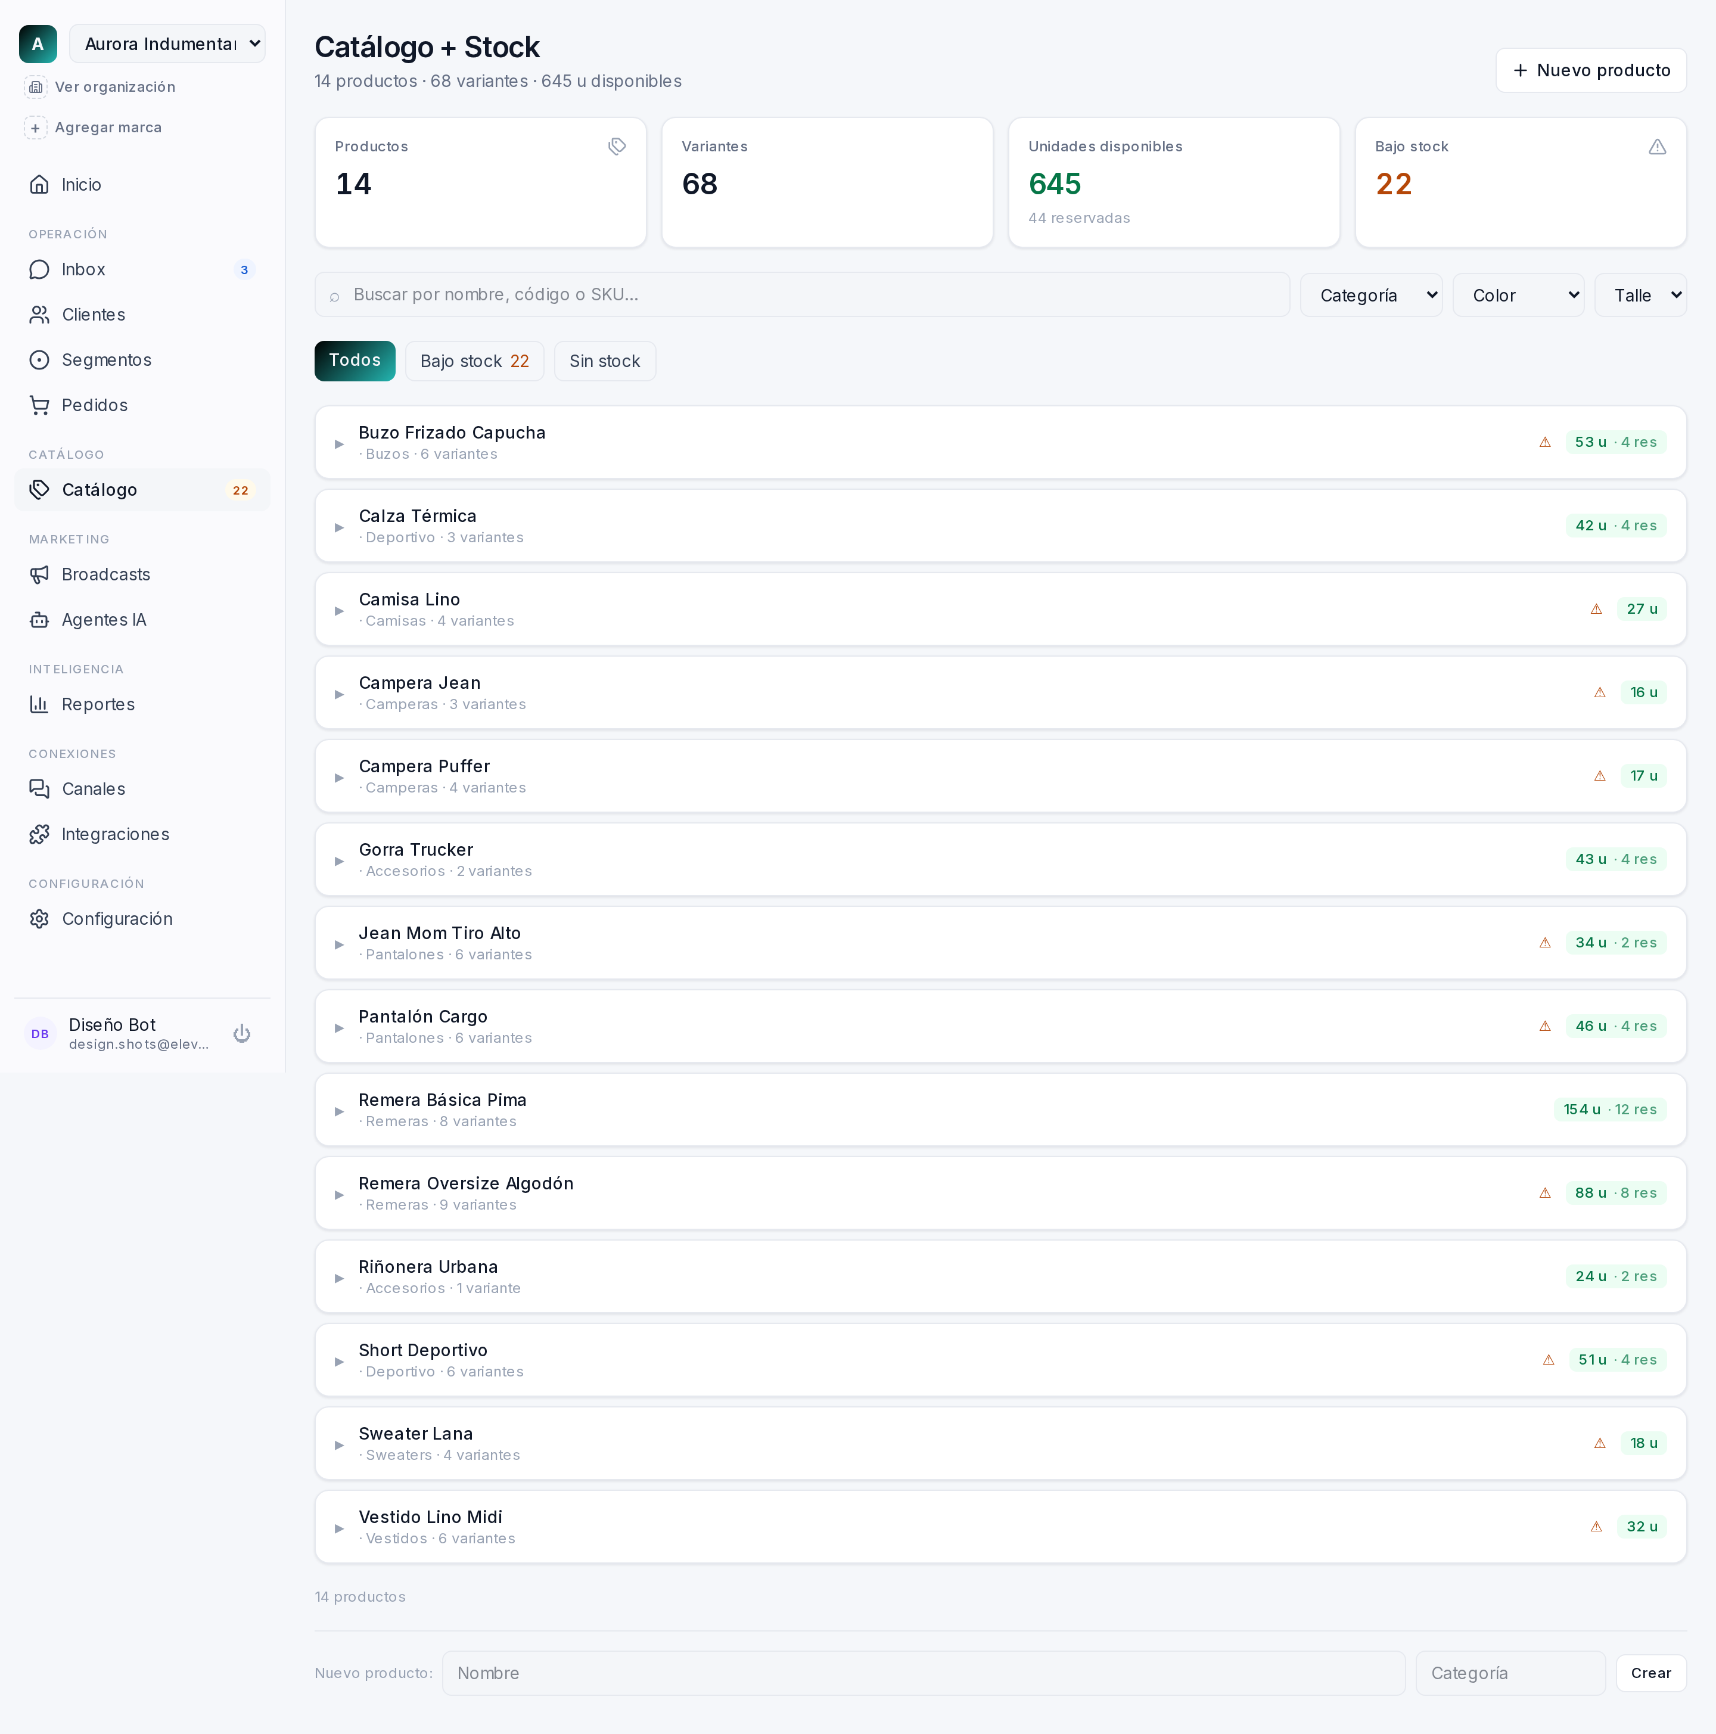Expand the Campera Puffer variants
Viewport: 1716px width, 1734px height.
(339, 778)
